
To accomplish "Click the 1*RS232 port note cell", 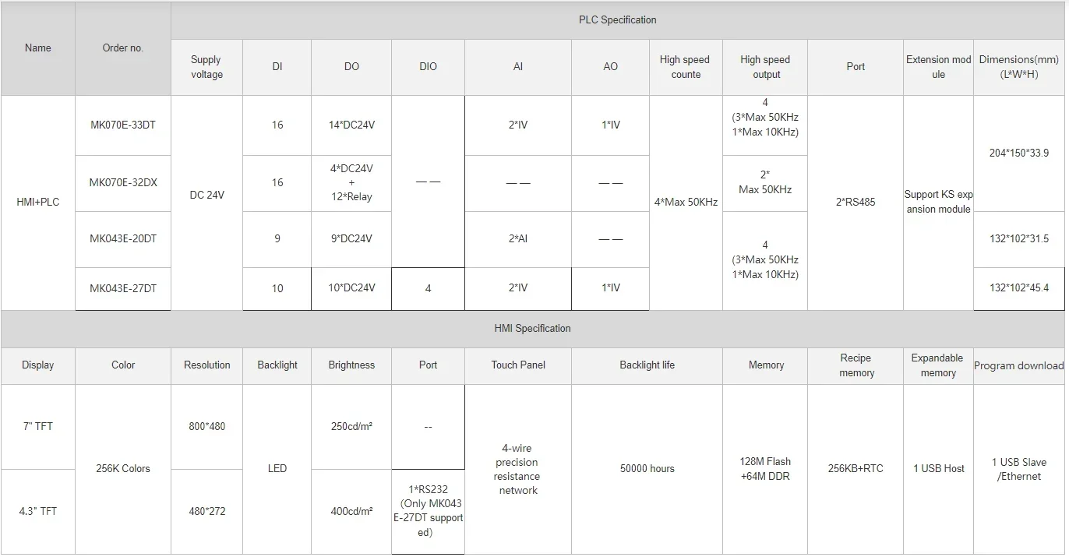I will [x=428, y=512].
